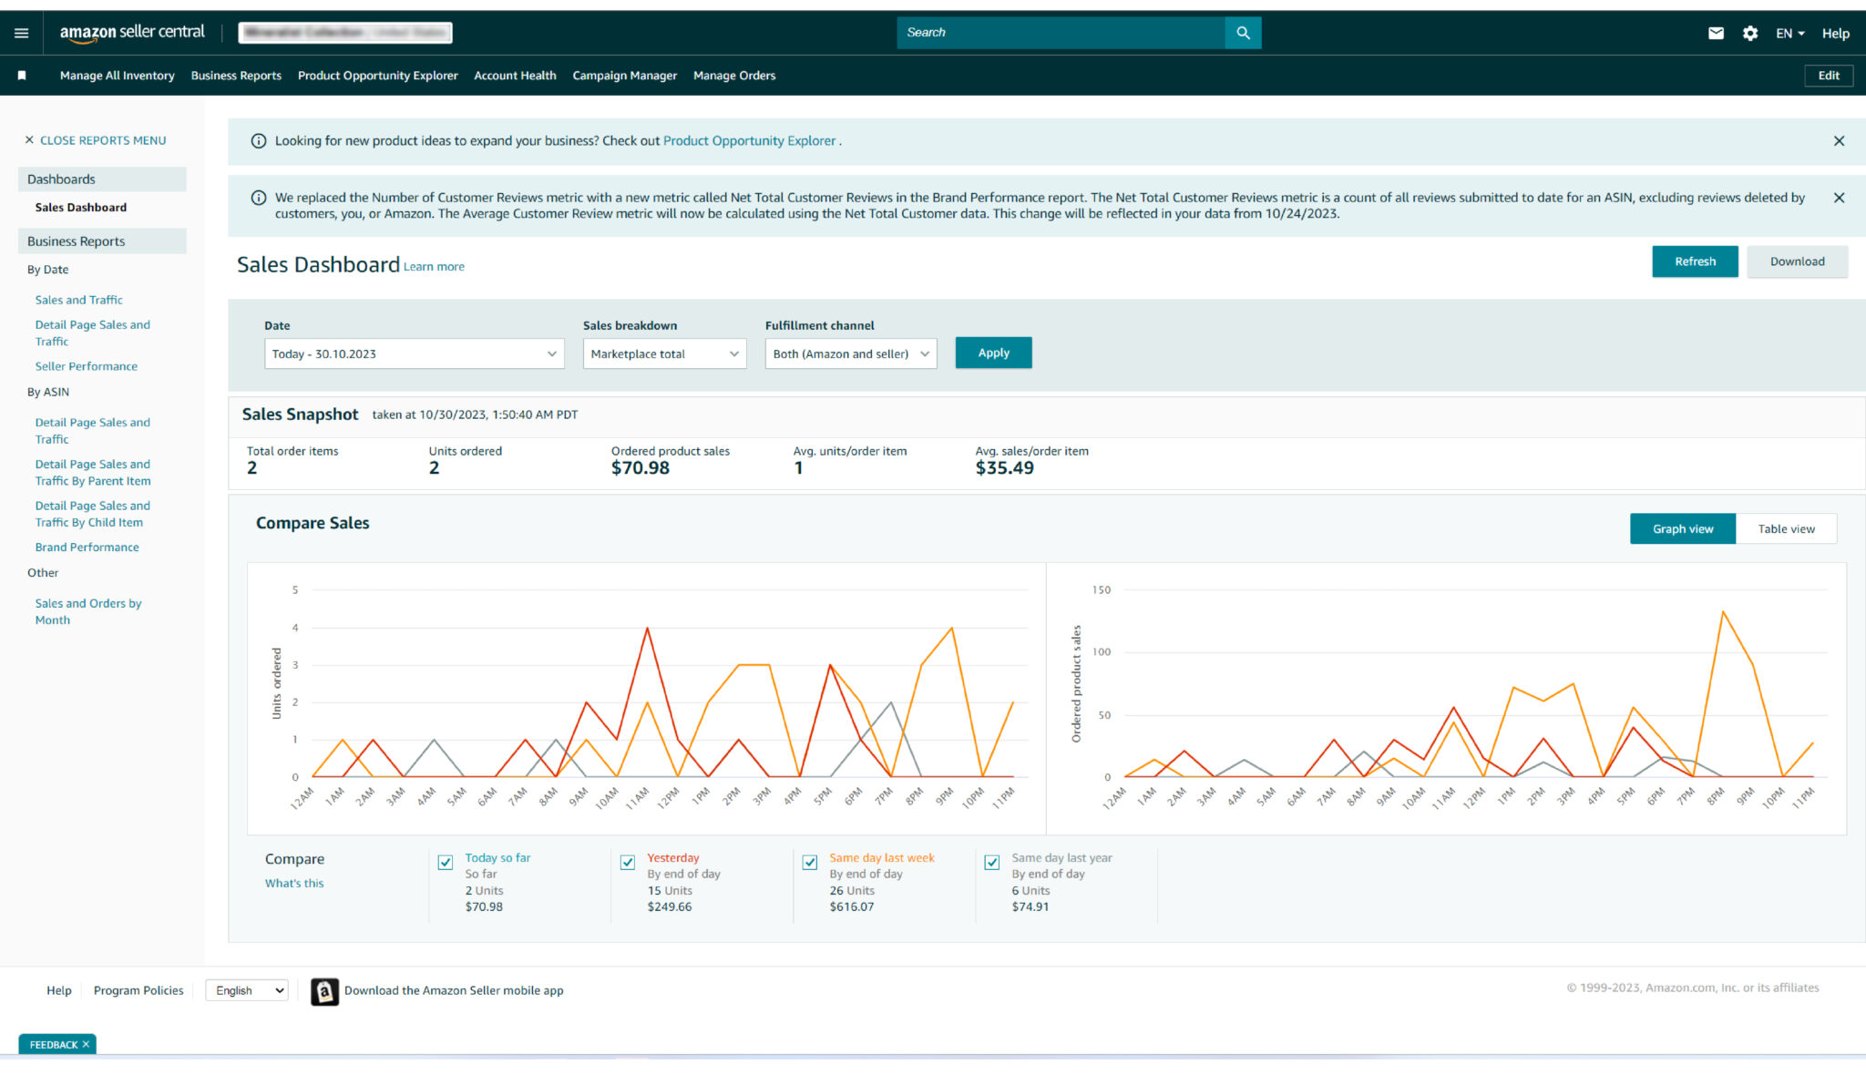Switch to Graph view
This screenshot has width=1866, height=1075.
tap(1683, 528)
